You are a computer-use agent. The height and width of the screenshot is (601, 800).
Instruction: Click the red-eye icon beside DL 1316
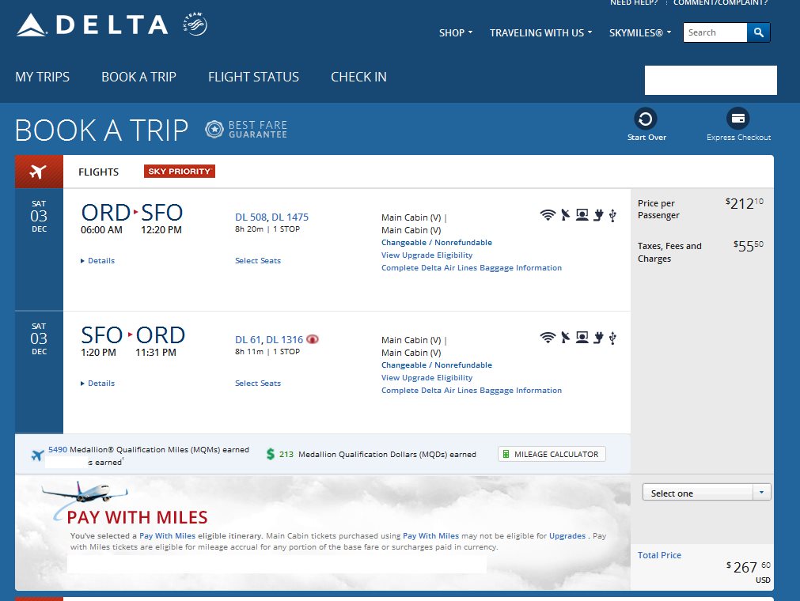click(x=313, y=339)
